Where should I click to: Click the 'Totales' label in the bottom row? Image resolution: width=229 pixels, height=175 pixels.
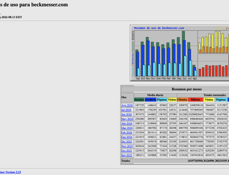(x=125, y=161)
